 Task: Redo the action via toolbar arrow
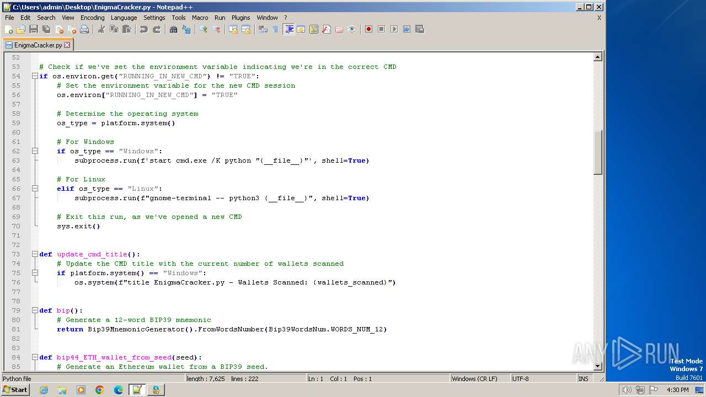tap(157, 29)
